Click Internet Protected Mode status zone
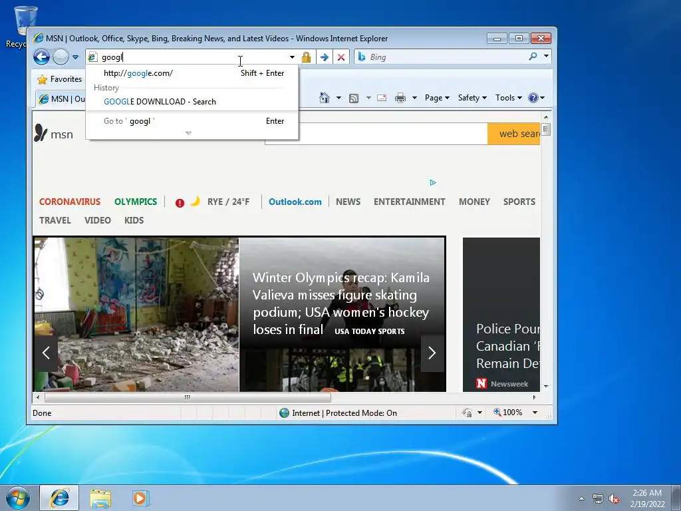The image size is (681, 511). (338, 413)
